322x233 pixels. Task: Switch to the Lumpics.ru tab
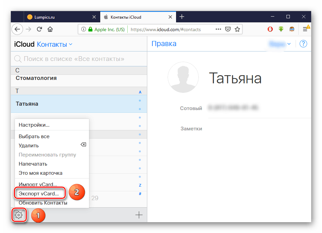(x=62, y=17)
